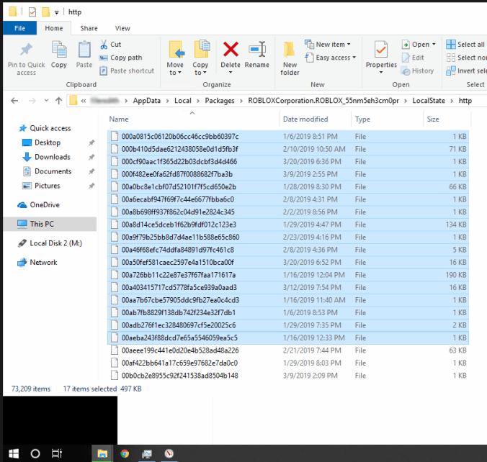Sort by the Size column header
Screen dimensions: 487x462
pyautogui.click(x=433, y=119)
